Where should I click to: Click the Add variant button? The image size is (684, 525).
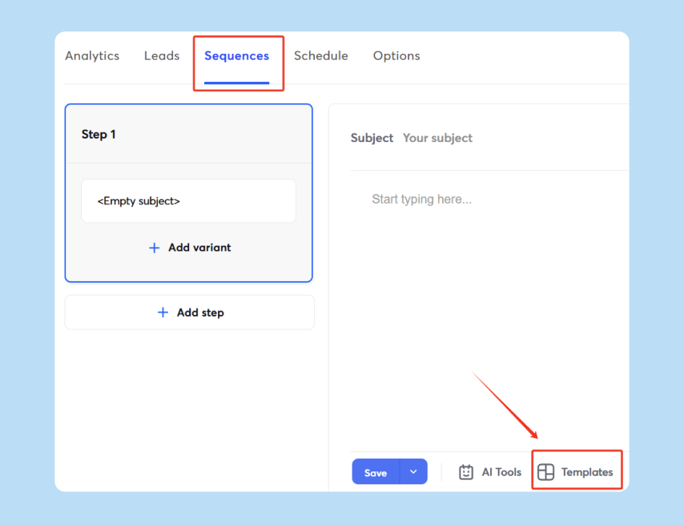pos(190,248)
